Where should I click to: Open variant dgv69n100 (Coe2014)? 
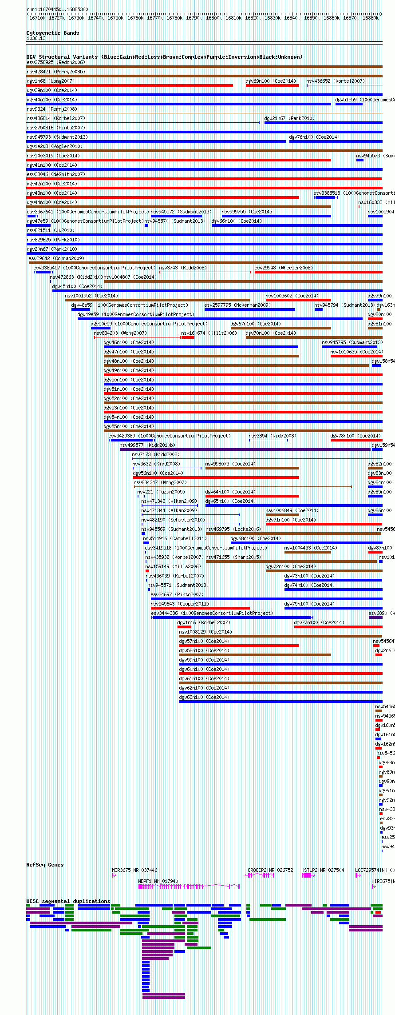(x=271, y=81)
